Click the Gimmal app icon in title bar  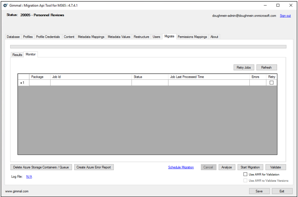click(x=6, y=6)
